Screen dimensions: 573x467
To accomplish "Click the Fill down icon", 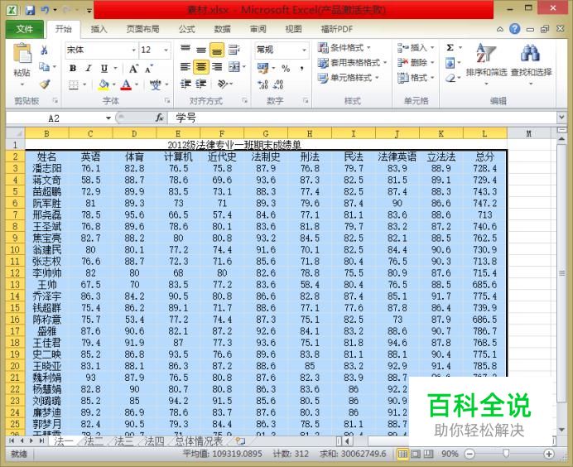I will pyautogui.click(x=450, y=63).
